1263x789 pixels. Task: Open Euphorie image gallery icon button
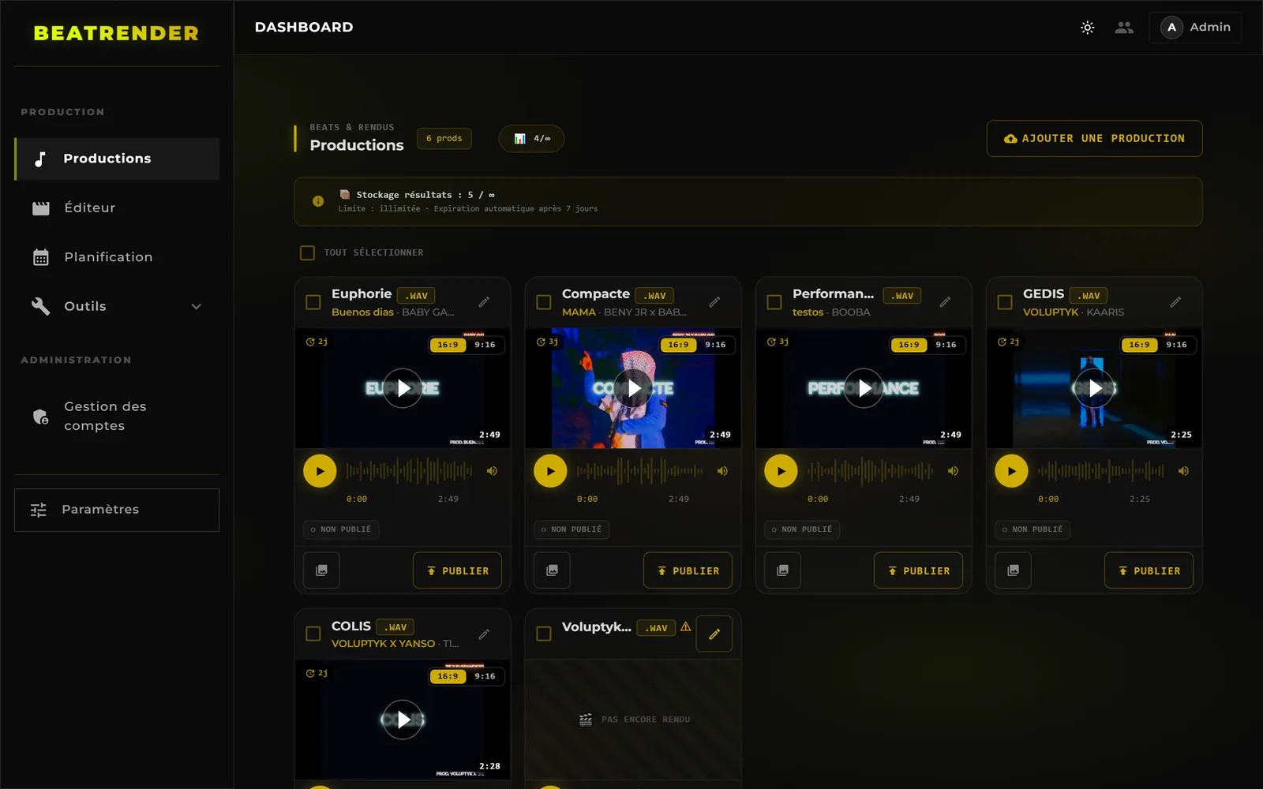point(321,570)
